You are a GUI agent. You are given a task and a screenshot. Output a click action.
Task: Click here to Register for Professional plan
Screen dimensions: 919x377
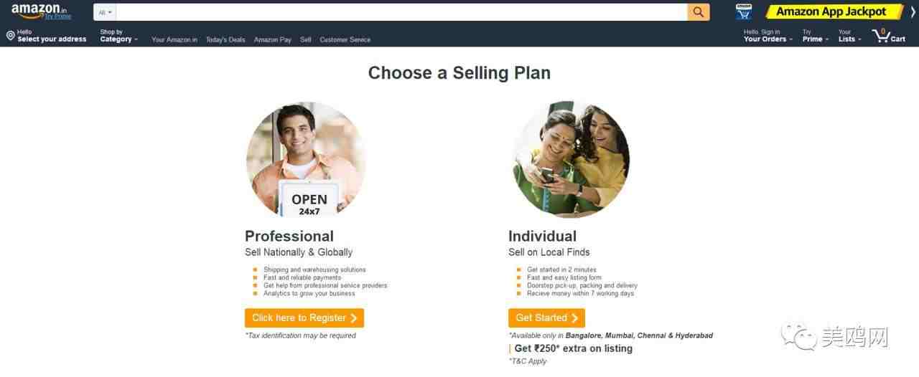304,318
